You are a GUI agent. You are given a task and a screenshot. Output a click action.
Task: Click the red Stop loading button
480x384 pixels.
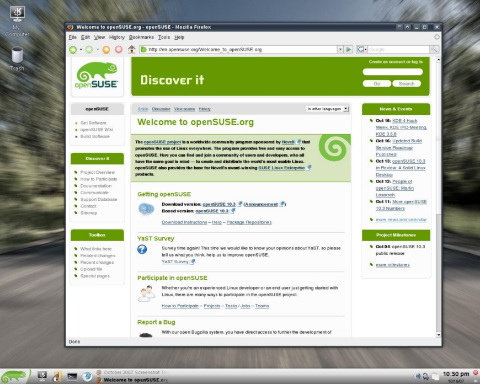pos(119,49)
